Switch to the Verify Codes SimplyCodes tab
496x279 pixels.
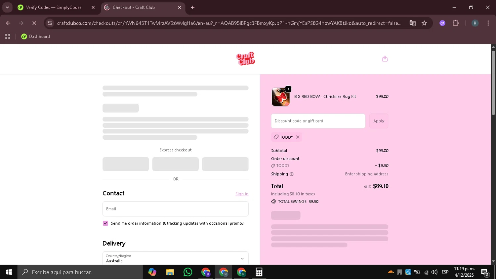click(x=54, y=7)
